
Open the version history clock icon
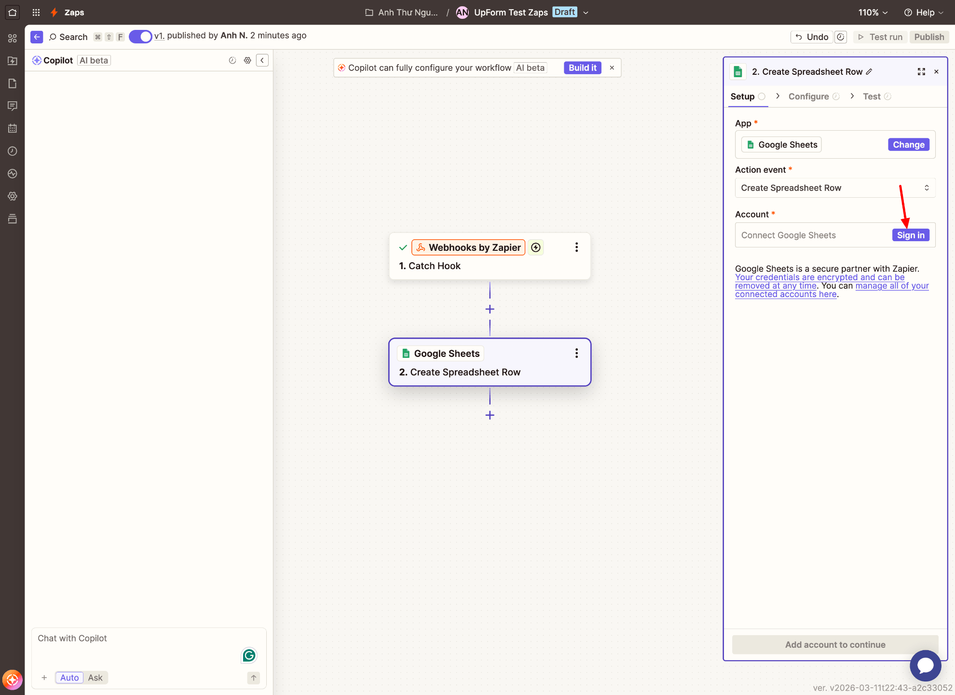pos(841,37)
